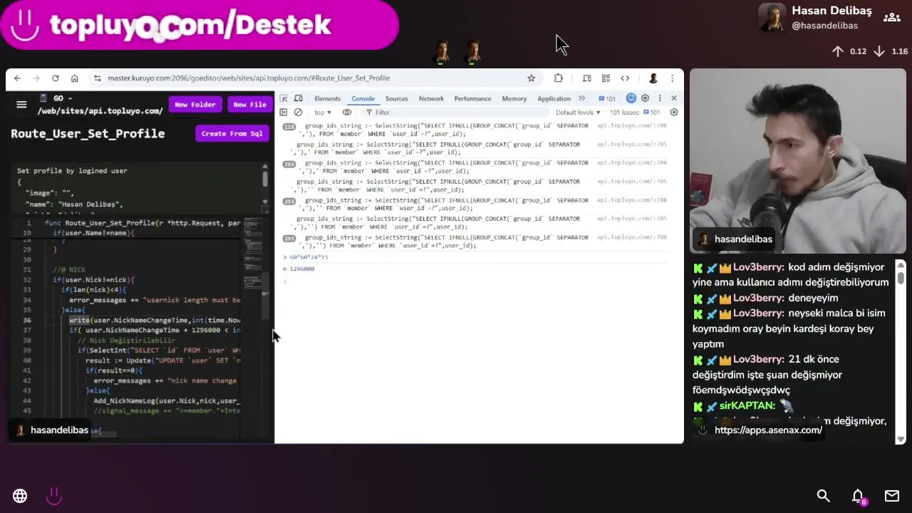The image size is (912, 513).
Task: Clear the console output
Action: [x=299, y=113]
